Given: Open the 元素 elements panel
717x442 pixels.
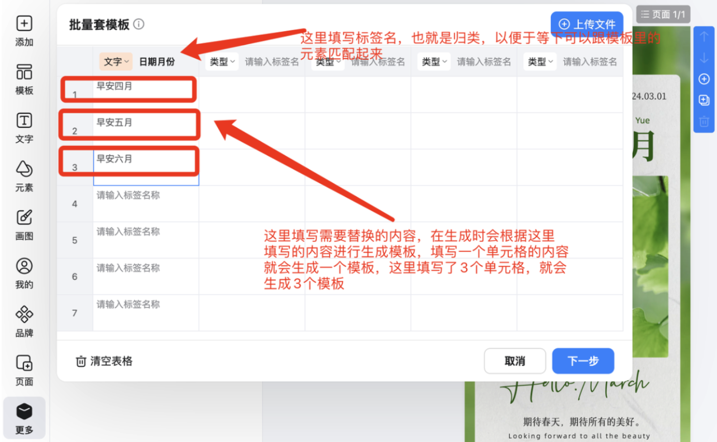Looking at the screenshot, I should (x=24, y=176).
